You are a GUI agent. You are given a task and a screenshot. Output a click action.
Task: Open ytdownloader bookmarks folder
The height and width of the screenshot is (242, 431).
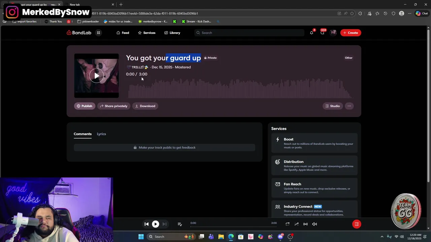[x=88, y=22]
